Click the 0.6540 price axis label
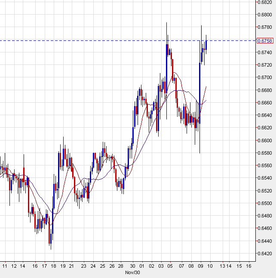Image resolution: width=276 pixels, height=278 pixels. 265,178
